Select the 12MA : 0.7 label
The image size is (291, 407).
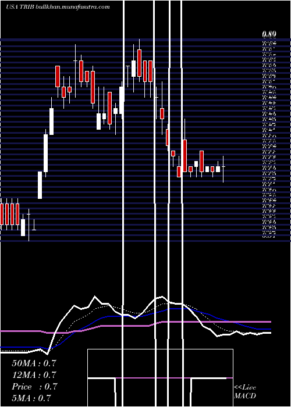[34, 375]
